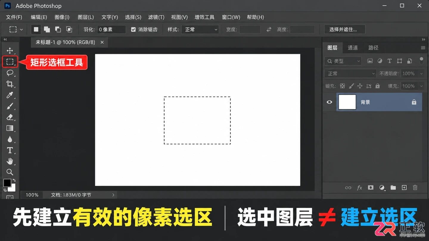Hide the 背景 layer with eye icon
429x241 pixels.
point(329,102)
